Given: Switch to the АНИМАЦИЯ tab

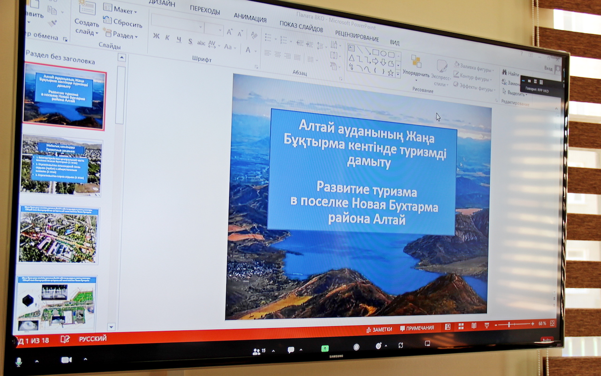Looking at the screenshot, I should 250,17.
